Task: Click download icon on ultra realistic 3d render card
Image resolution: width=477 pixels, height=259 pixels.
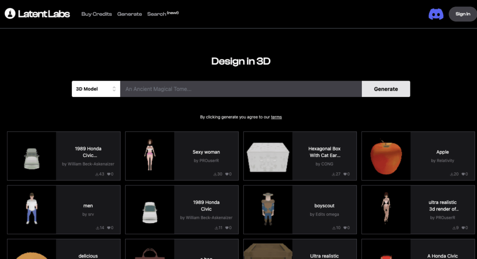Action: coord(454,228)
